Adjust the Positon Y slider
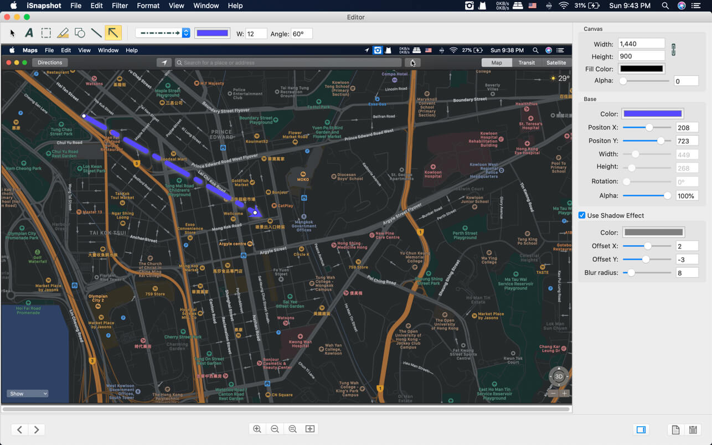Image resolution: width=712 pixels, height=445 pixels. [x=647, y=141]
